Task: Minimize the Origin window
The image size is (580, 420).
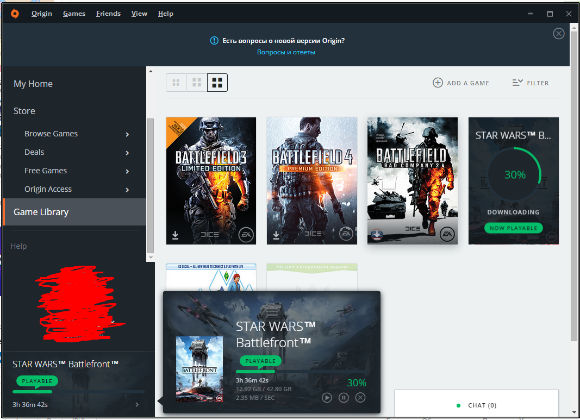Action: tap(531, 14)
